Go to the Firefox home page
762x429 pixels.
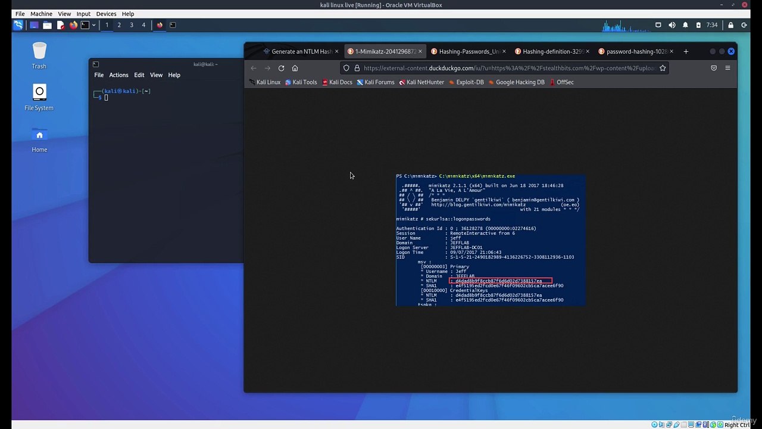tap(295, 68)
